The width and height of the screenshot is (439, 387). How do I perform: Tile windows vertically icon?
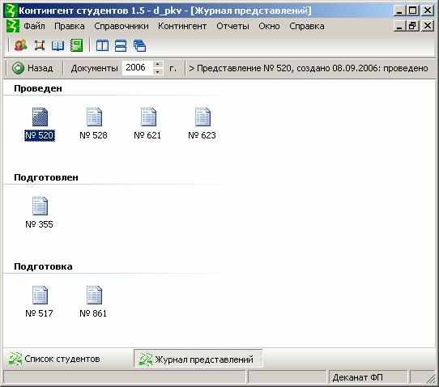[x=103, y=45]
